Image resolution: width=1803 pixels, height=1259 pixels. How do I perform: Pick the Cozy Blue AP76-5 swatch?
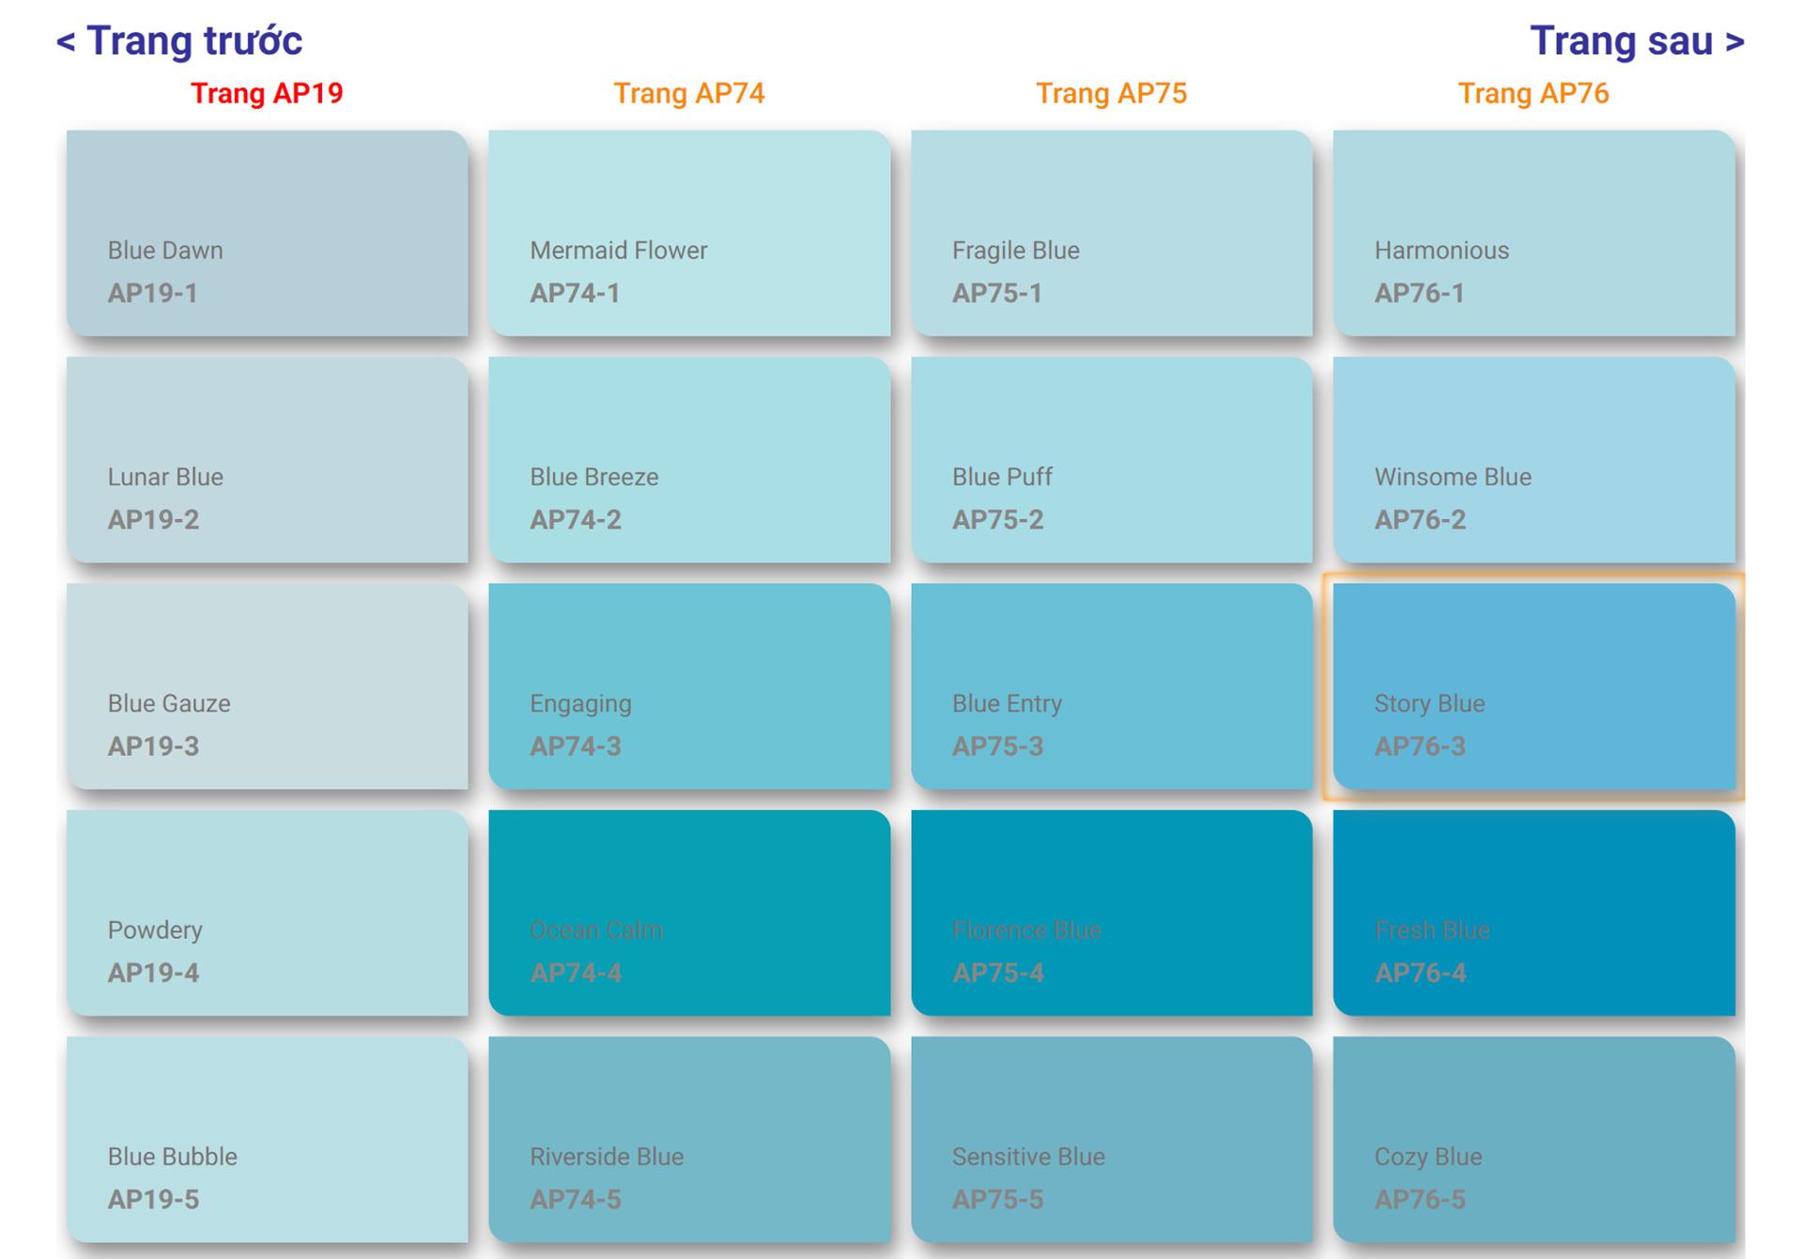click(x=1533, y=1139)
